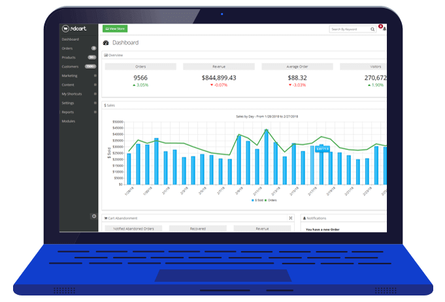
Task: Click the Customers count badge
Action: [x=91, y=67]
